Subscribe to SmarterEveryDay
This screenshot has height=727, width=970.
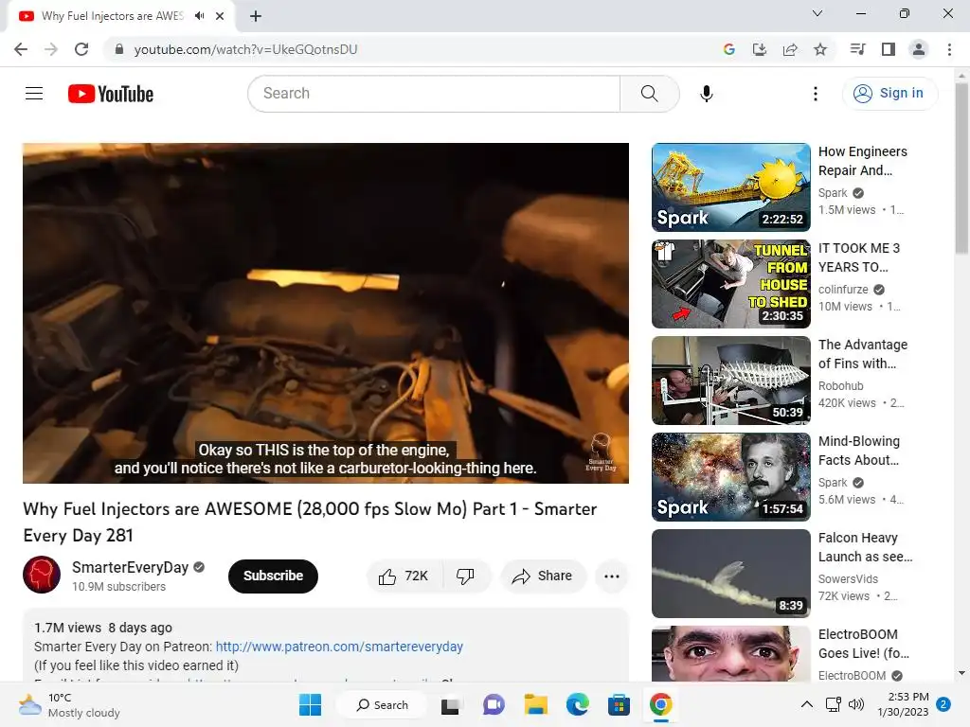click(273, 576)
